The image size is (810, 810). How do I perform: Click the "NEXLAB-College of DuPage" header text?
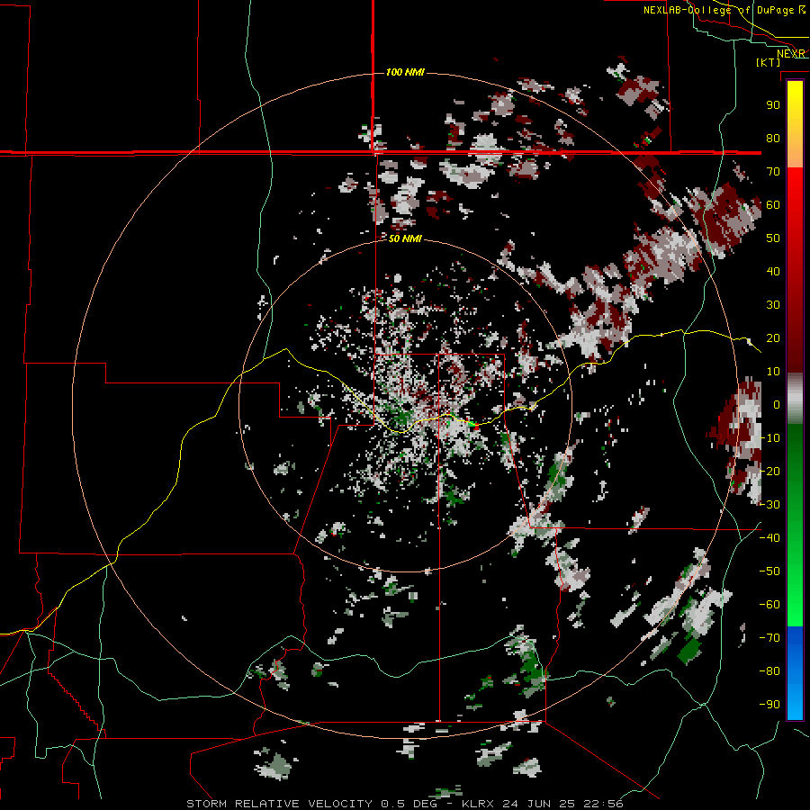coord(718,10)
